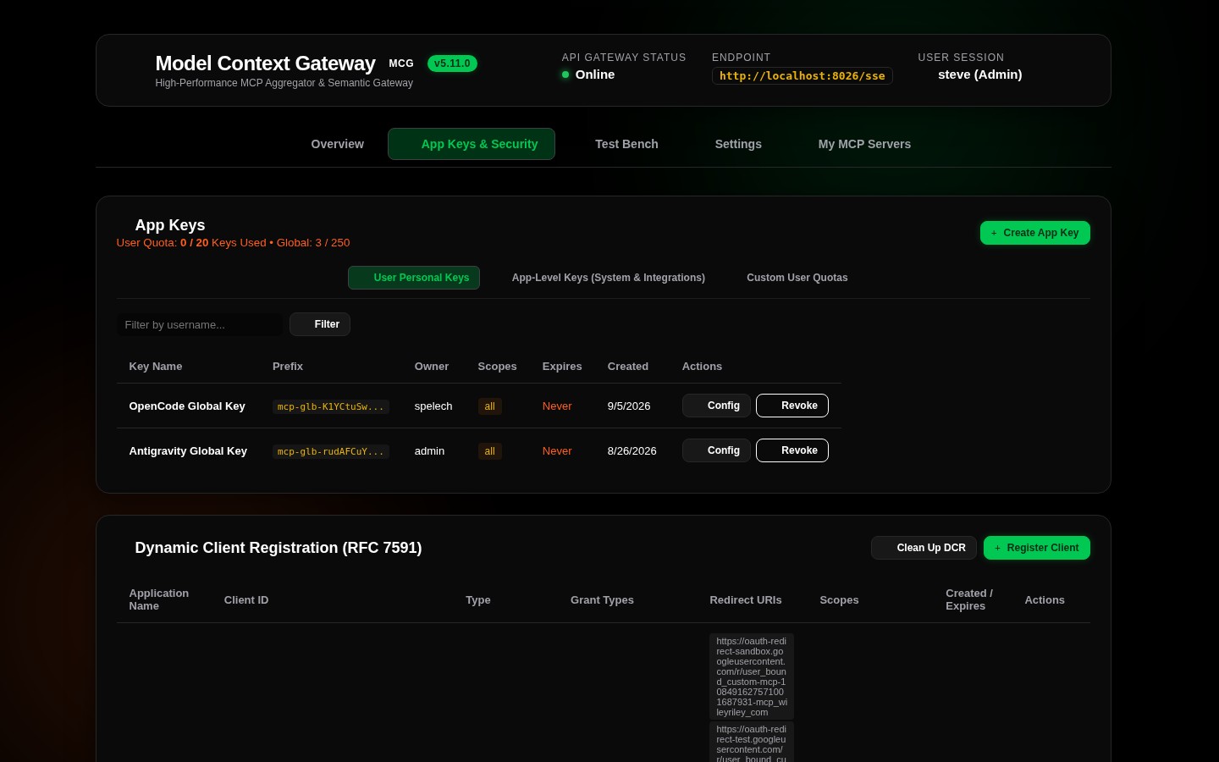Click the Filter button
The height and width of the screenshot is (762, 1219).
(320, 324)
